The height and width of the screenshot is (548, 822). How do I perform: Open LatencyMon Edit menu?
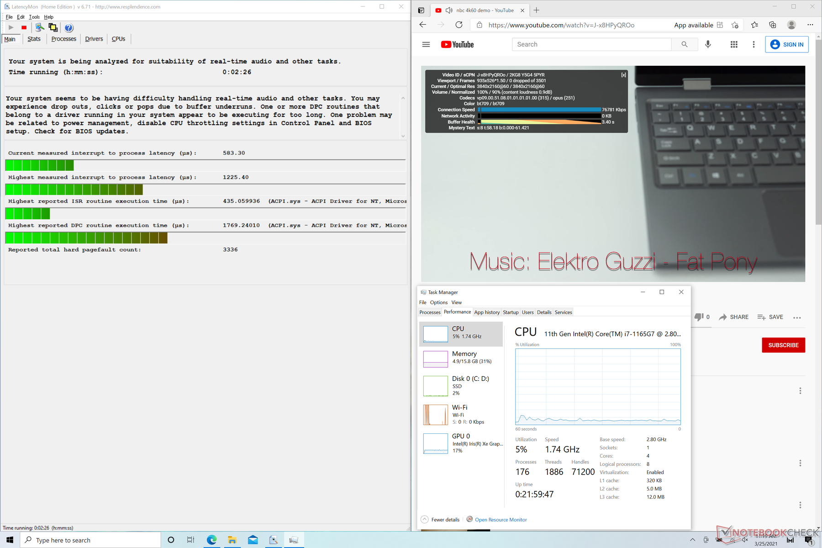(21, 17)
